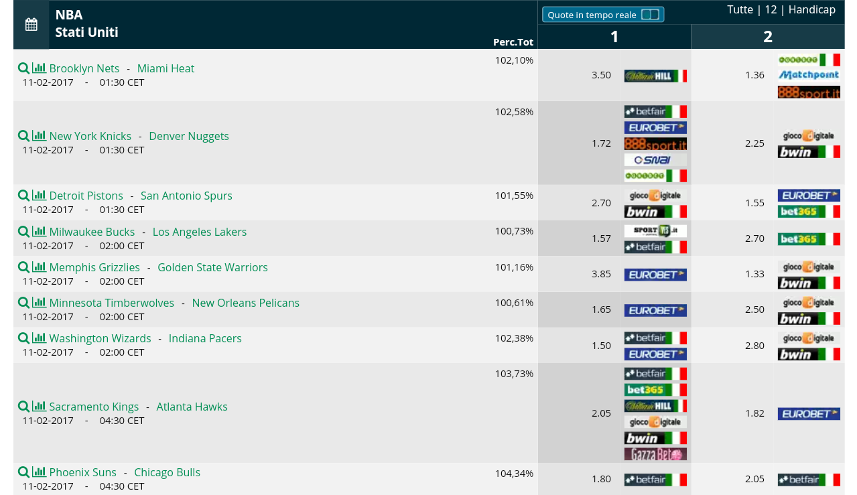The width and height of the screenshot is (857, 495).
Task: Open the Denver Nuggets team link
Action: [x=189, y=136]
